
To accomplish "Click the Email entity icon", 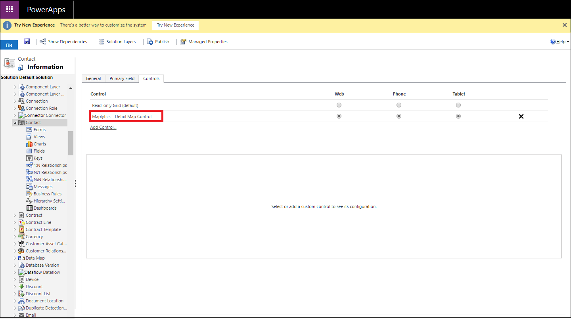I will (21, 315).
